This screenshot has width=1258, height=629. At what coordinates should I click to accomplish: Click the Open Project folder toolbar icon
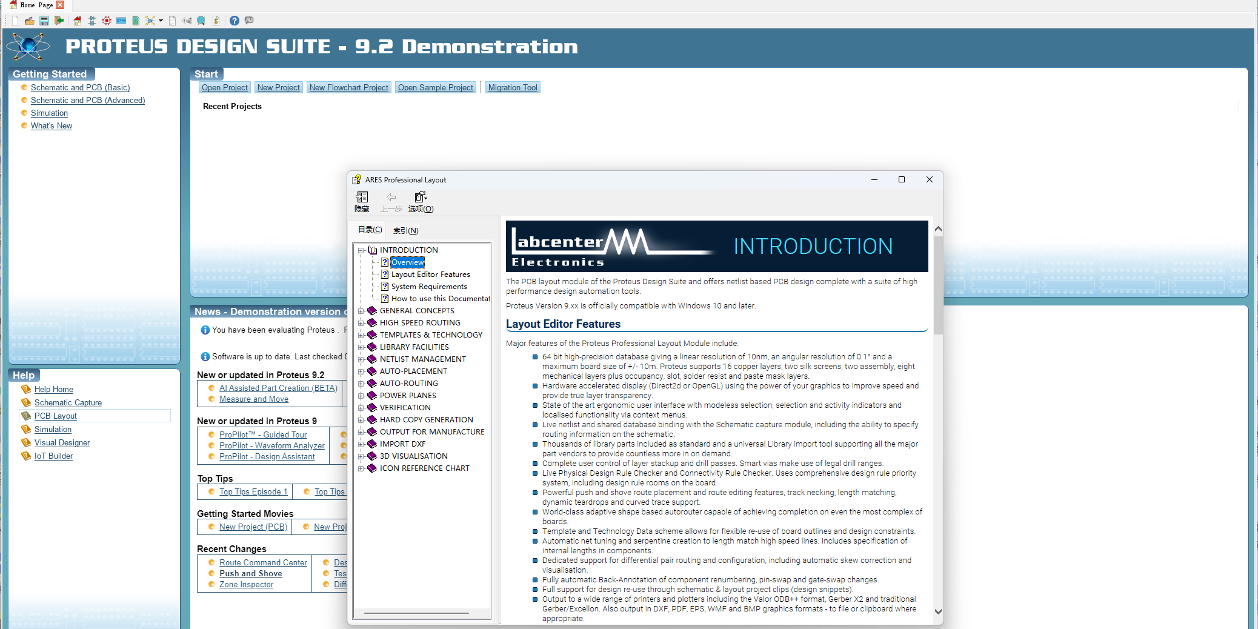point(29,21)
